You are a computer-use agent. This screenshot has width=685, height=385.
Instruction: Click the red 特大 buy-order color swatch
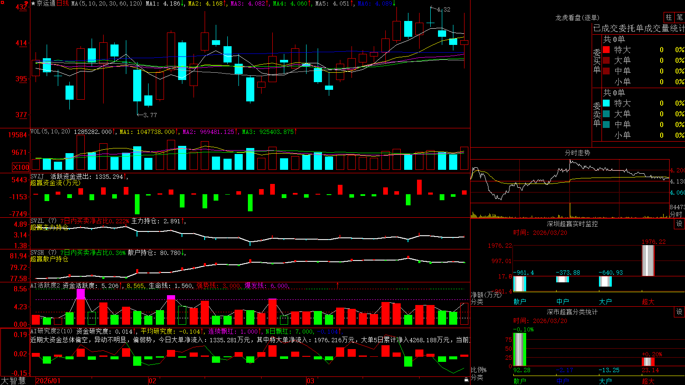pyautogui.click(x=606, y=50)
